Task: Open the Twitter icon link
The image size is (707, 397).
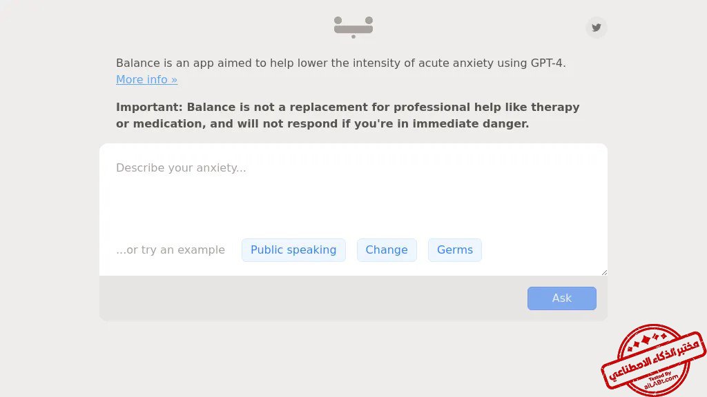Action: pos(597,28)
